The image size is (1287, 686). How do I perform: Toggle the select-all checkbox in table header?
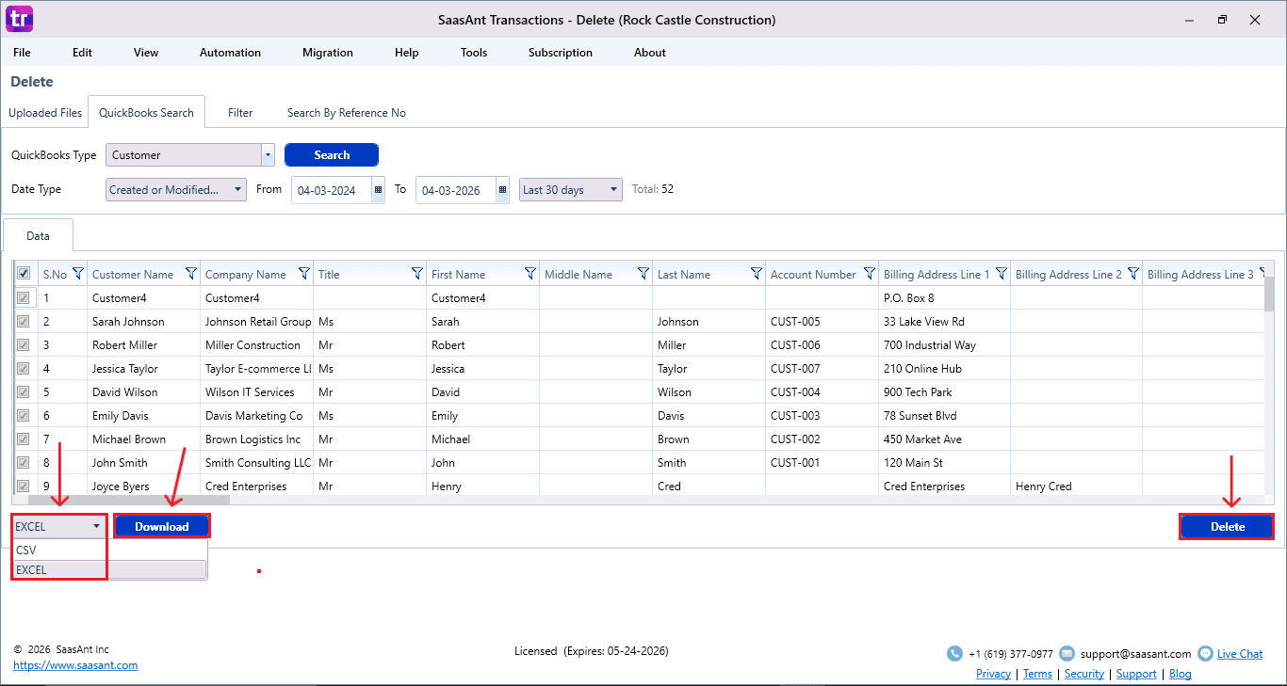(24, 274)
